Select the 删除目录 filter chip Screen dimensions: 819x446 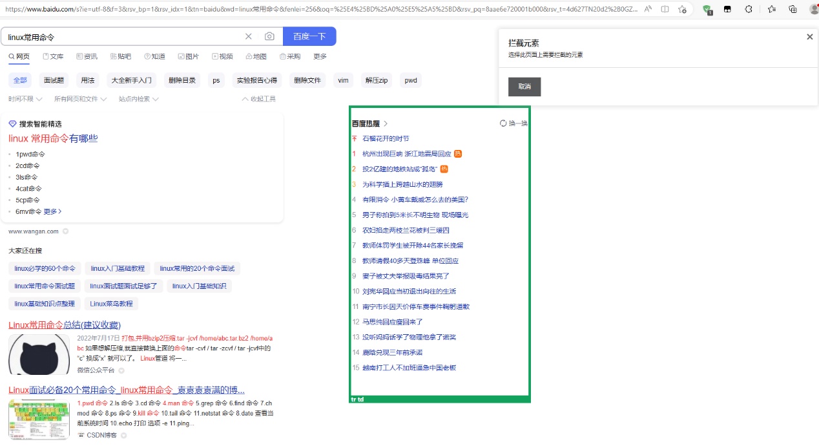coord(182,81)
